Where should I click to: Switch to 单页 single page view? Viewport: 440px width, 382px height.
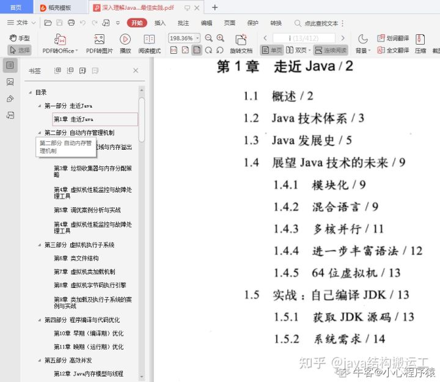[x=271, y=50]
